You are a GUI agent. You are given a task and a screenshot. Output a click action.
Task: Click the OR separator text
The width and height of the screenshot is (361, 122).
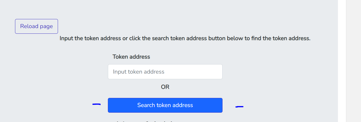click(x=165, y=87)
